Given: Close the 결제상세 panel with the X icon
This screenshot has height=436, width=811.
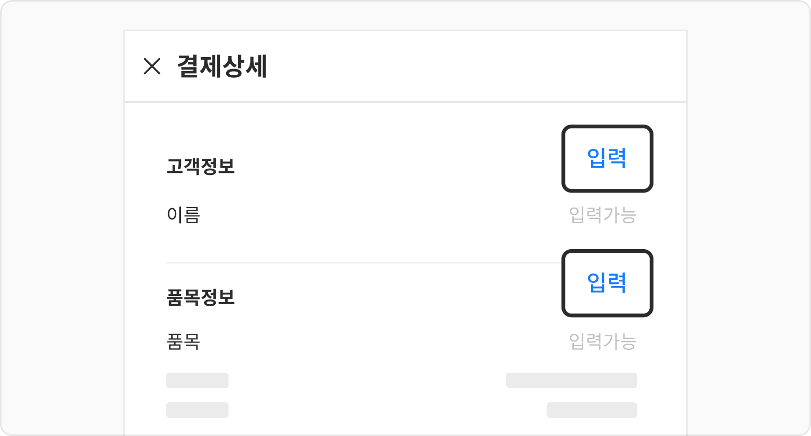Looking at the screenshot, I should pyautogui.click(x=152, y=66).
